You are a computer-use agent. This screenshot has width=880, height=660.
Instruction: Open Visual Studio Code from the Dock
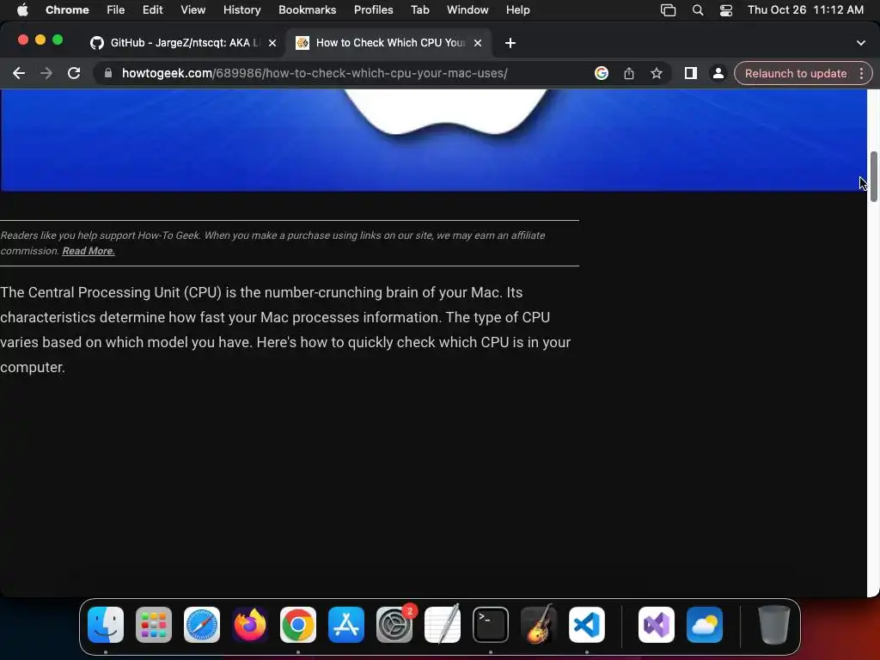pyautogui.click(x=586, y=625)
